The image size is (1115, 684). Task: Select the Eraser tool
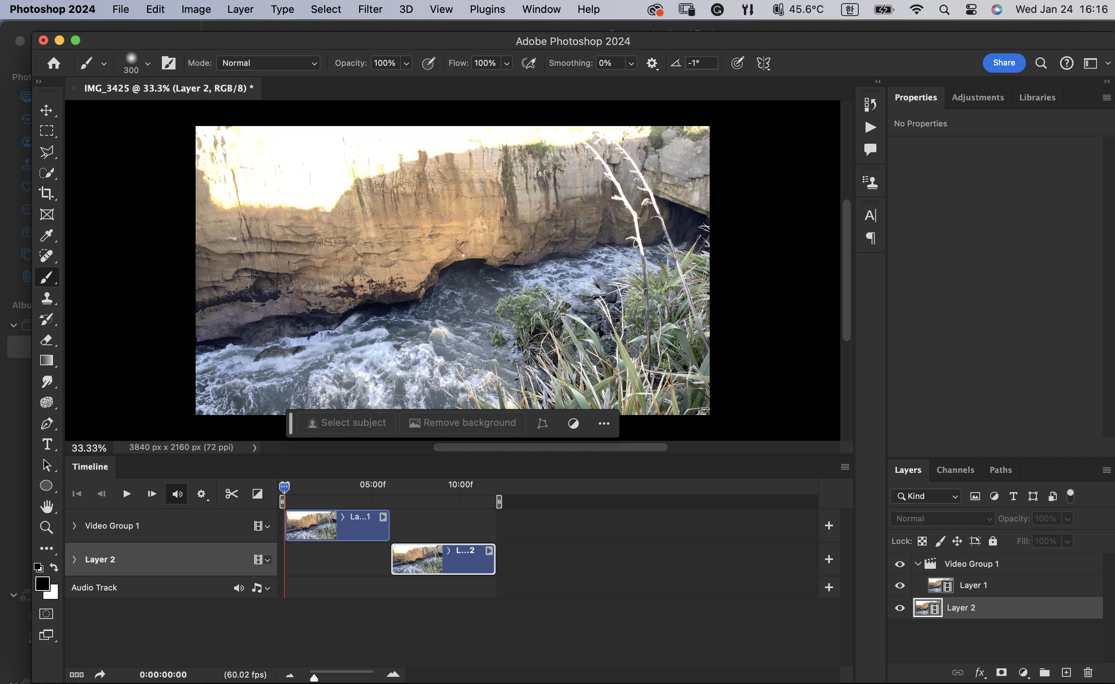point(46,340)
